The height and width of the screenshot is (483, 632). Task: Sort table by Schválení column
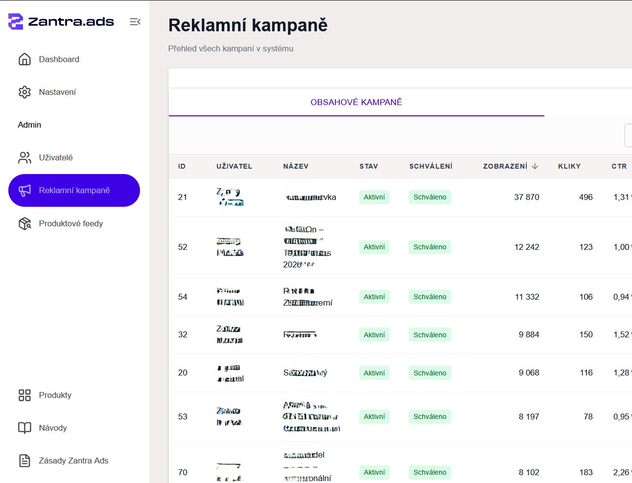point(431,166)
